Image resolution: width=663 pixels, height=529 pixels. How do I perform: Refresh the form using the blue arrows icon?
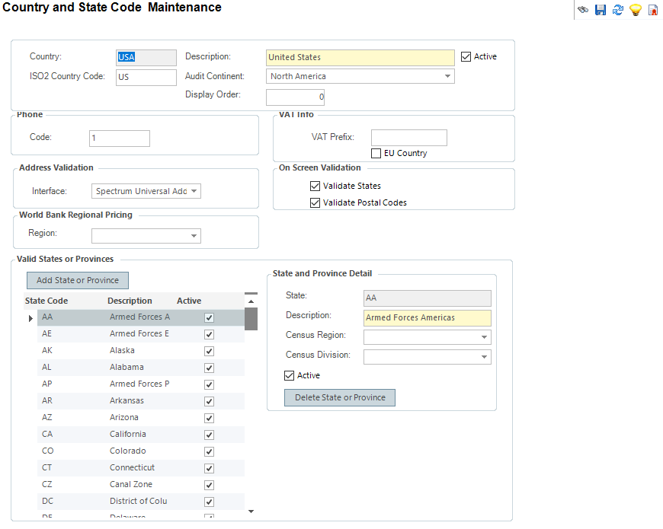coord(618,10)
